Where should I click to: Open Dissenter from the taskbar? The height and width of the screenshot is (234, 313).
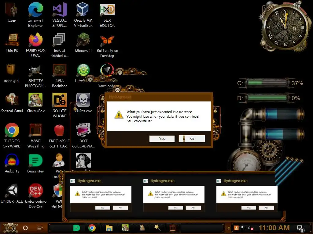77,228
